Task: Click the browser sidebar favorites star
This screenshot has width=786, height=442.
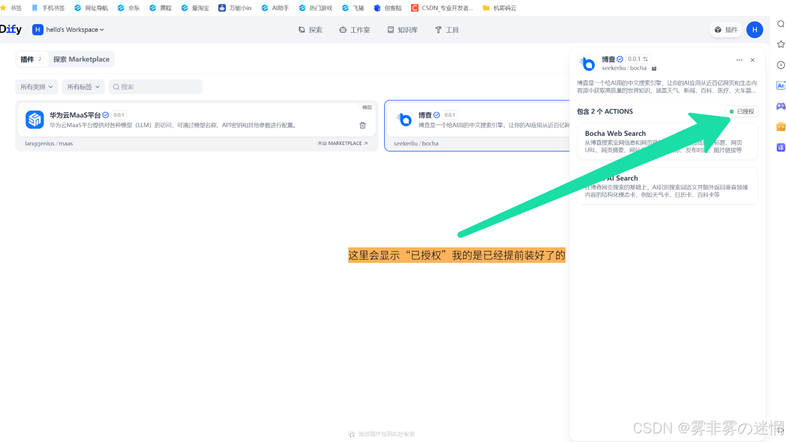Action: point(781,44)
